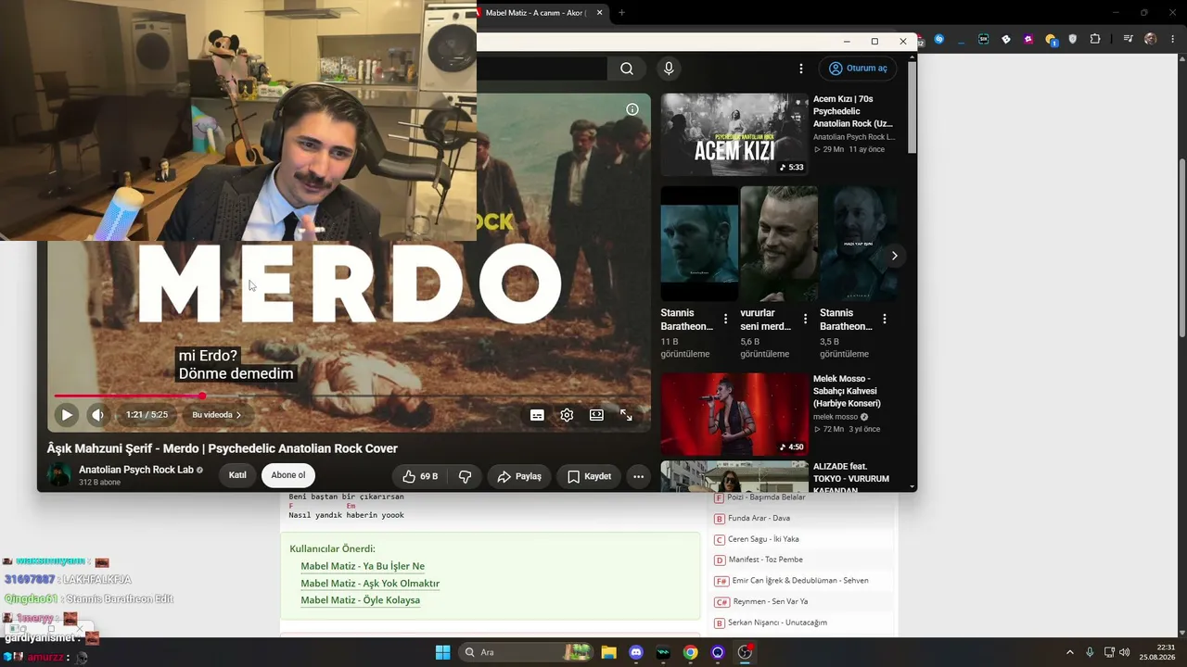Open 'Mabel Matiz - Öyle Kolaysa' link
Screen dimensions: 1187x667
pyautogui.click(x=361, y=600)
